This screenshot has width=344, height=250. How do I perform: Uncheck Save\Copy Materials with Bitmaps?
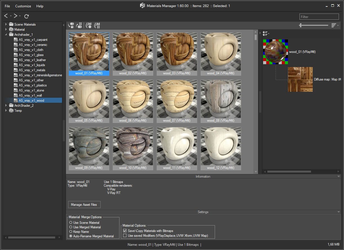(x=125, y=231)
